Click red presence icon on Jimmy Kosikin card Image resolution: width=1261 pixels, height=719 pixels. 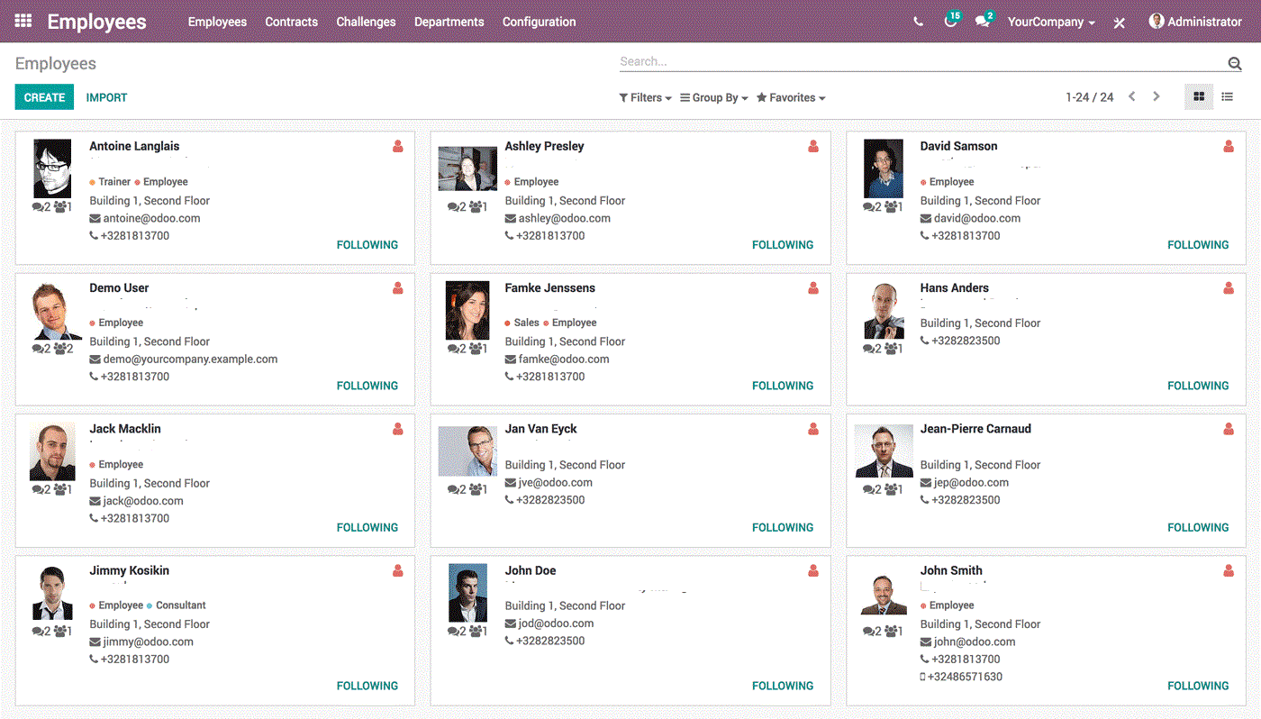coord(397,570)
